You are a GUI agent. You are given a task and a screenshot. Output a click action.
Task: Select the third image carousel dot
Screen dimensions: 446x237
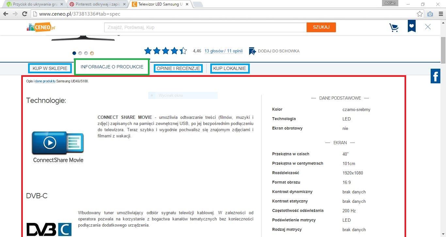(x=86, y=53)
